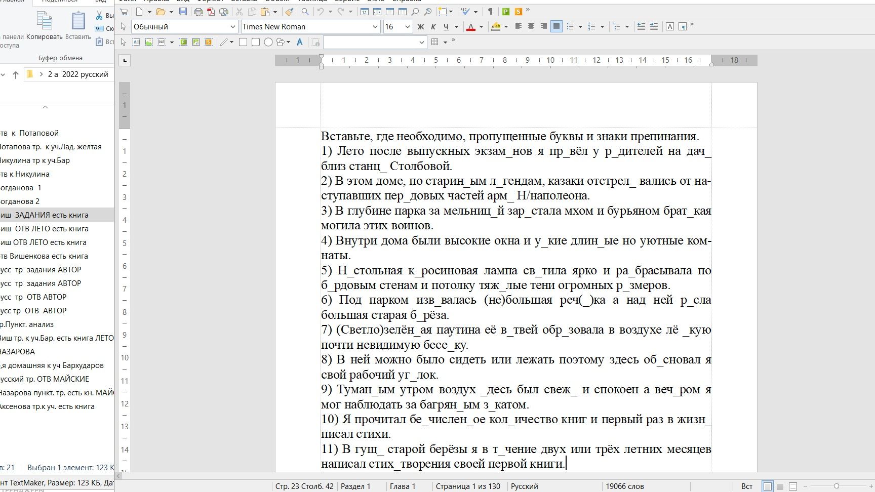This screenshot has height=492, width=875.
Task: Draw an ellipse shape
Action: coord(268,42)
